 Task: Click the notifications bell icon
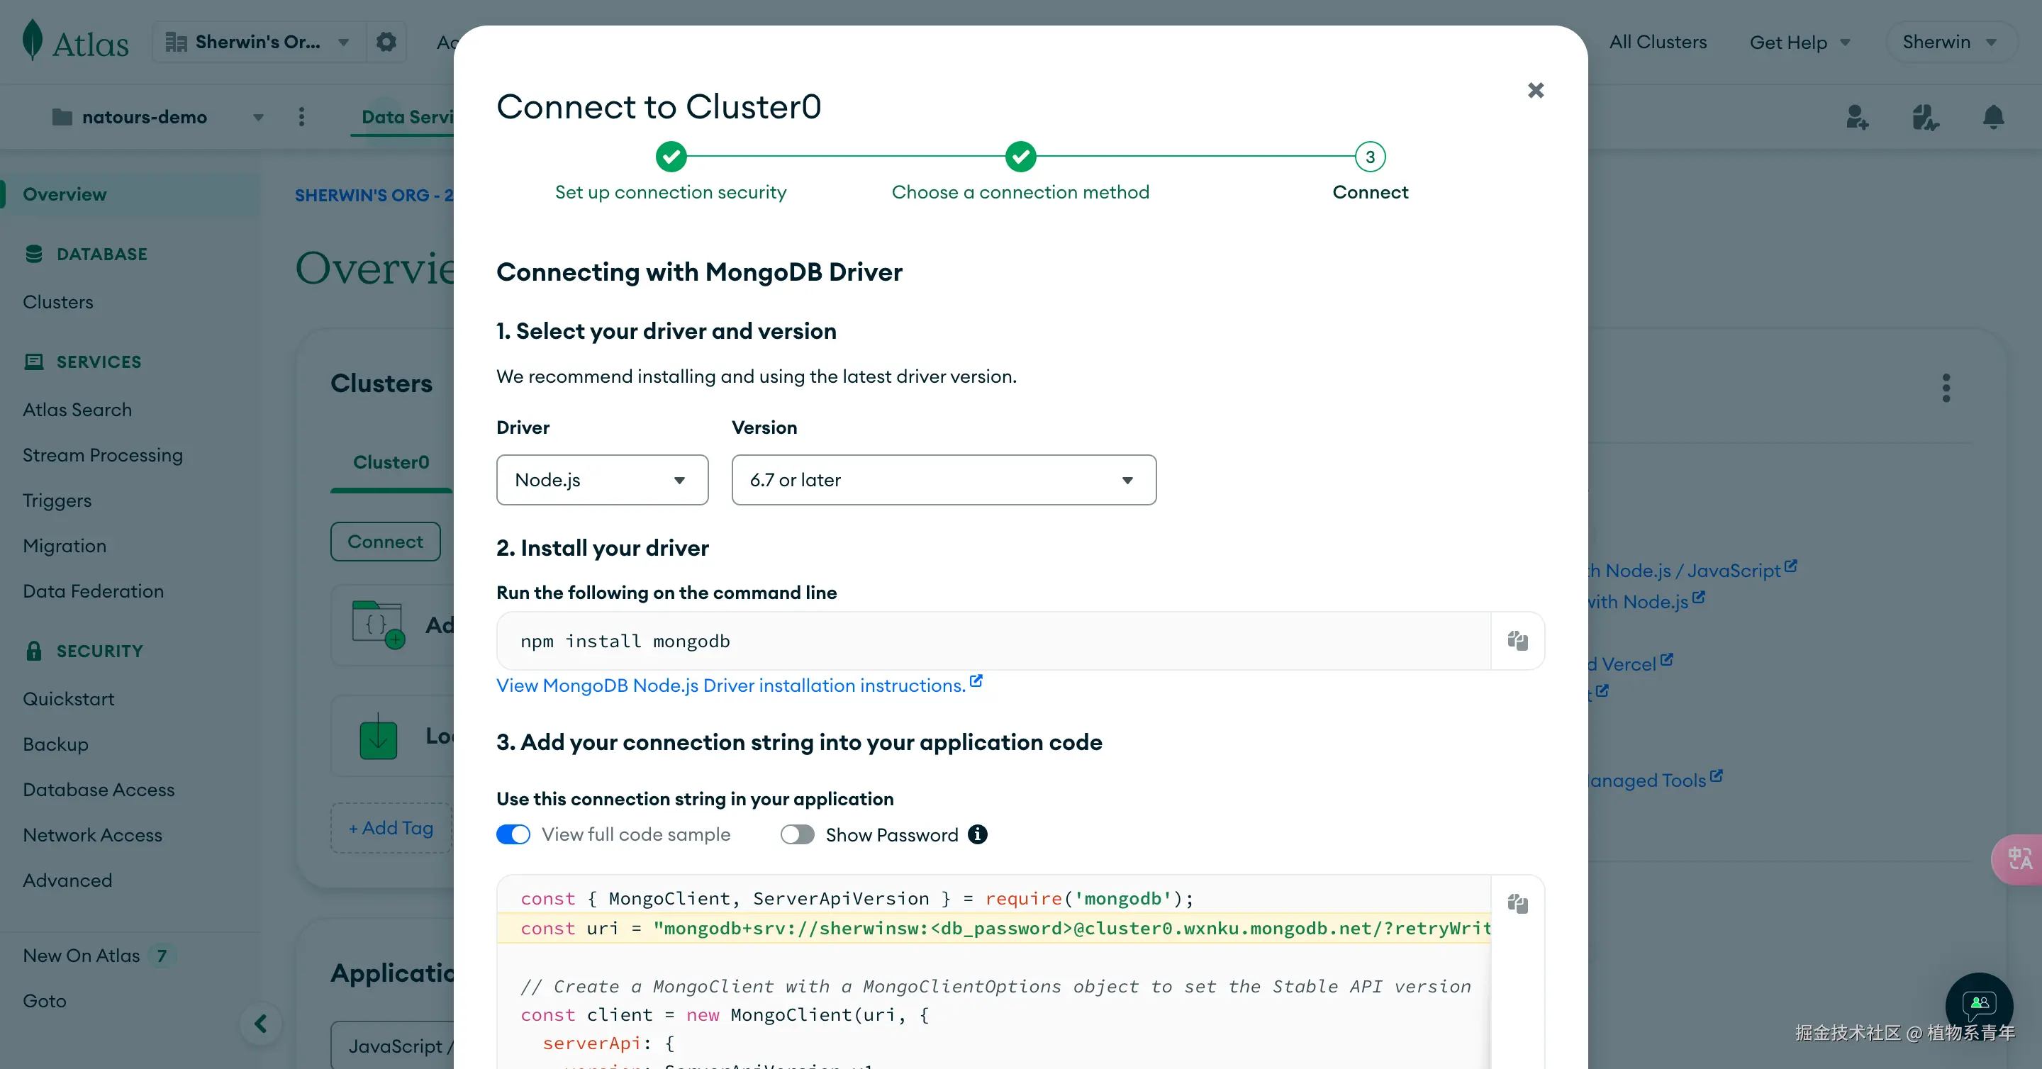coord(1993,117)
